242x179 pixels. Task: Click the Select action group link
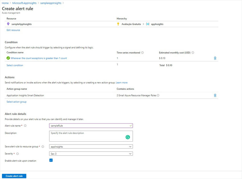[x=17, y=102]
